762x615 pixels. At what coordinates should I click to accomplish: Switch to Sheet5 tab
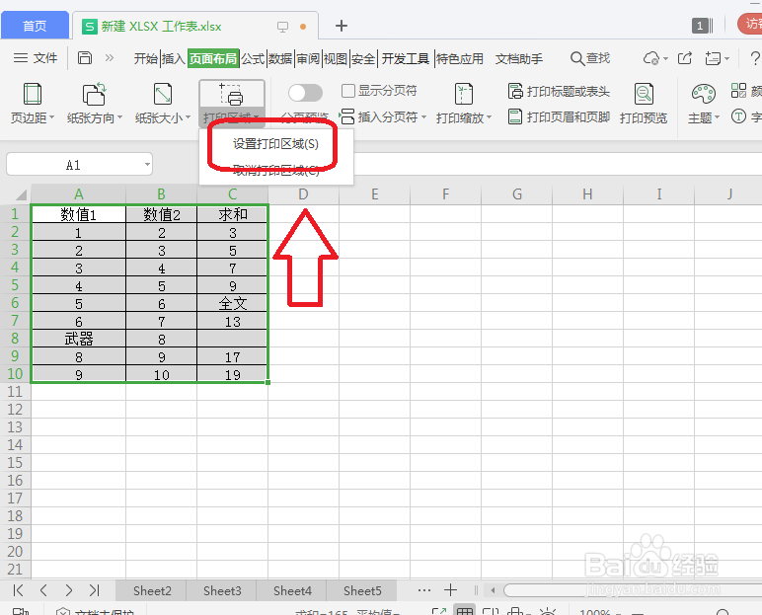click(362, 590)
